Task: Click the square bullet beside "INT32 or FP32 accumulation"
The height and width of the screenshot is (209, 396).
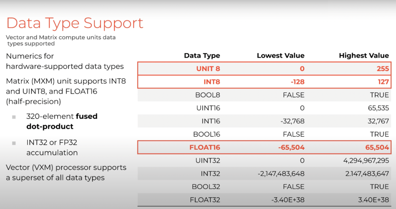Action: pyautogui.click(x=14, y=143)
